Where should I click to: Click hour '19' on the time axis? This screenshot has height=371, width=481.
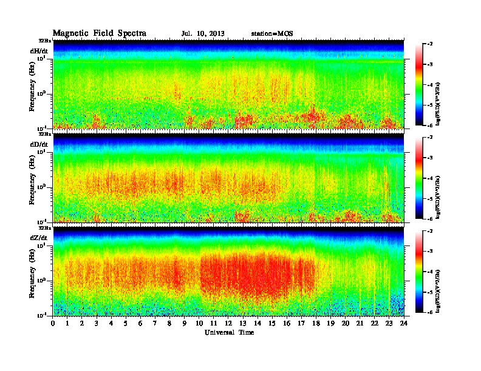coord(330,324)
